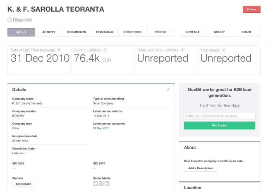The image size is (273, 190).
Task: Switch to the Activity tab
Action: (x=49, y=32)
